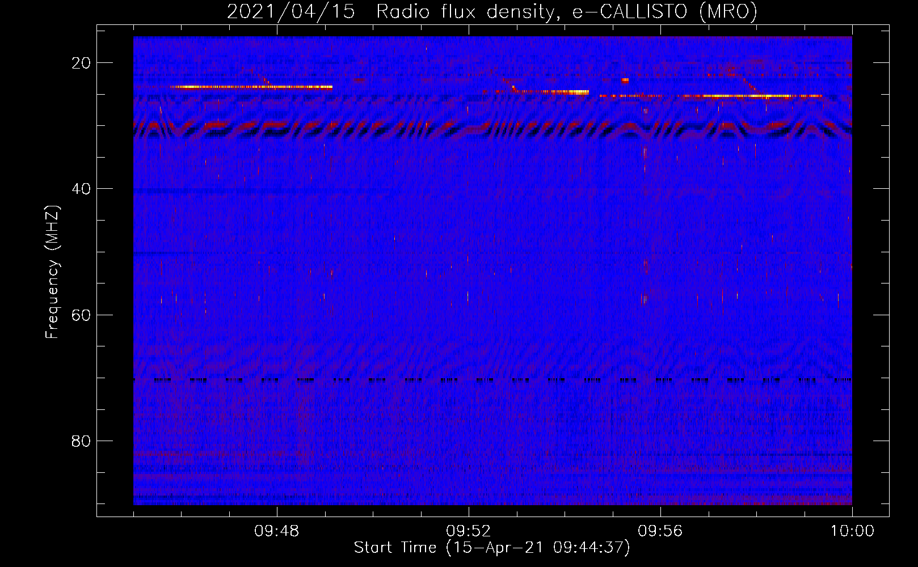Click the 09:52 time tick label
918x567 pixels.
tap(468, 531)
